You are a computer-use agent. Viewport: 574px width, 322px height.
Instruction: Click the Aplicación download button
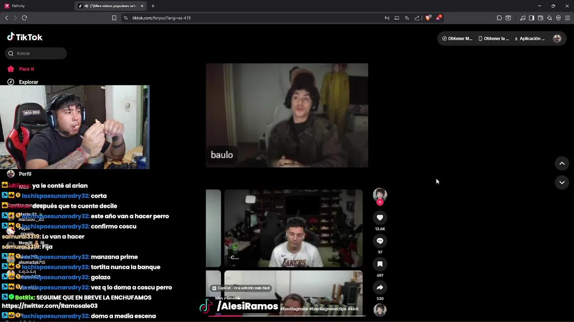529,38
